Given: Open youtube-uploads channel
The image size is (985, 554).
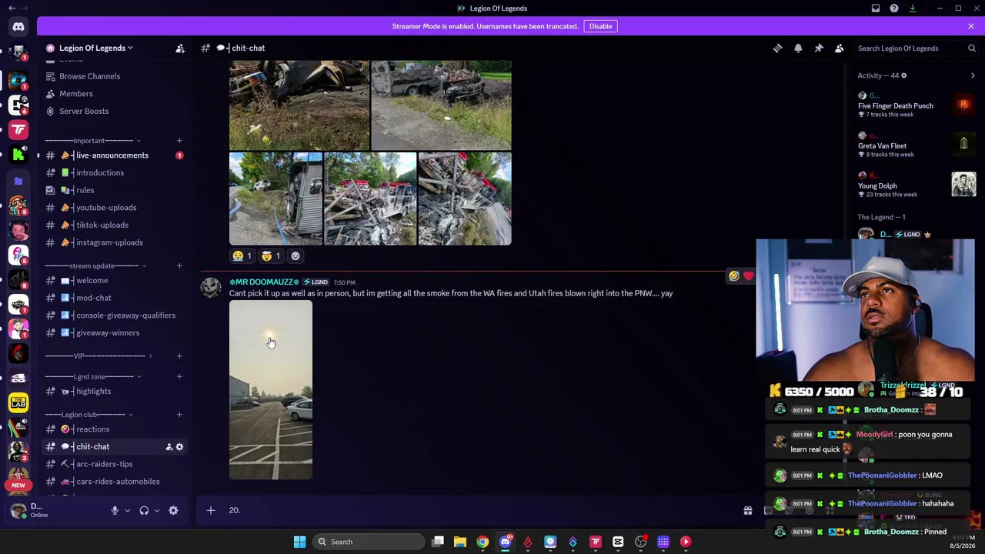Looking at the screenshot, I should click(x=113, y=208).
